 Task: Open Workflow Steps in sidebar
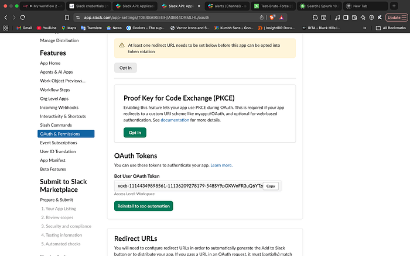pyautogui.click(x=55, y=90)
